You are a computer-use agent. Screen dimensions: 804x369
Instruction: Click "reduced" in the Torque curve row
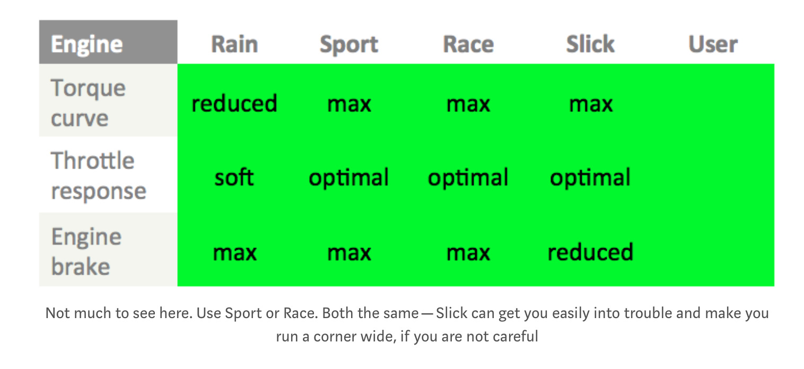[x=234, y=103]
